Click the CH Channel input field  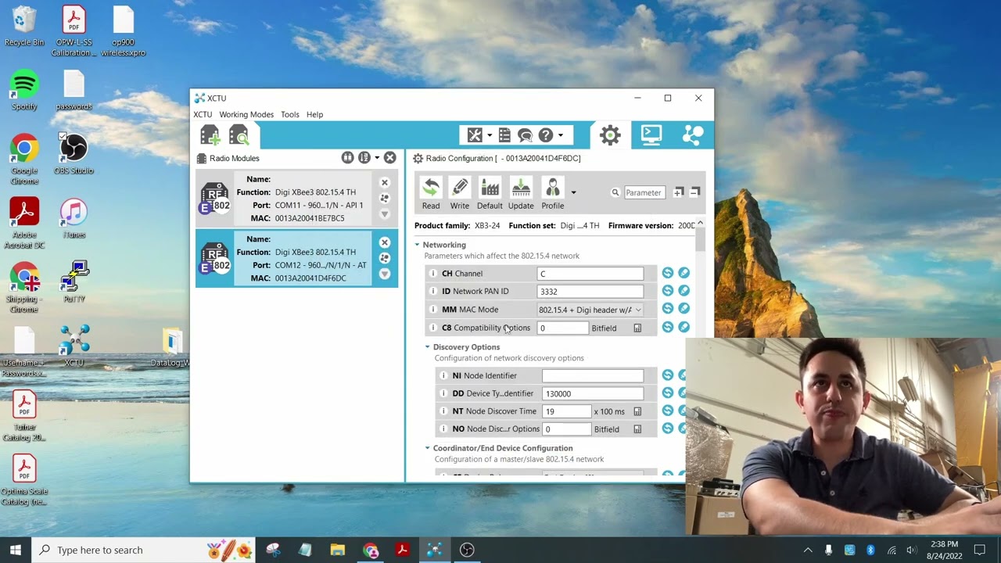[590, 274]
